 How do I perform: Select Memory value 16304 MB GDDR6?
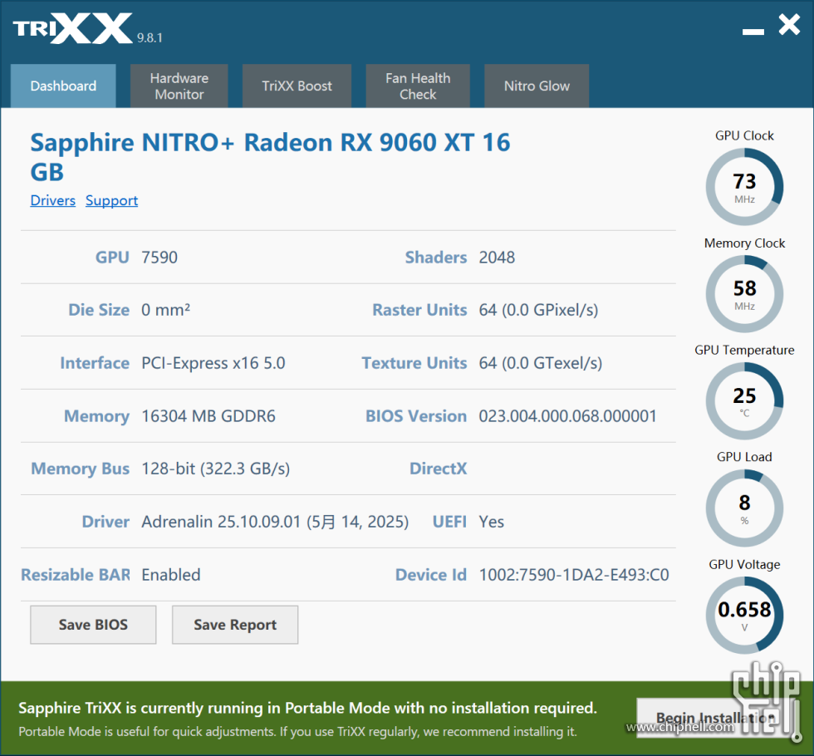[208, 416]
